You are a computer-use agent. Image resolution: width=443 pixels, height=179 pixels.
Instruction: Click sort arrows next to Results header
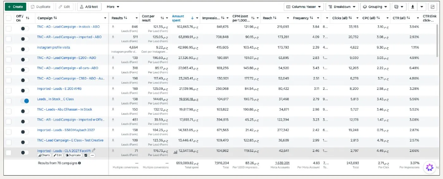(x=125, y=18)
